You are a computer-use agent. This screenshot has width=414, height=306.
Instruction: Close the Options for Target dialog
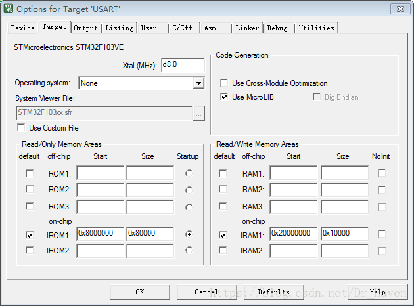(398, 9)
